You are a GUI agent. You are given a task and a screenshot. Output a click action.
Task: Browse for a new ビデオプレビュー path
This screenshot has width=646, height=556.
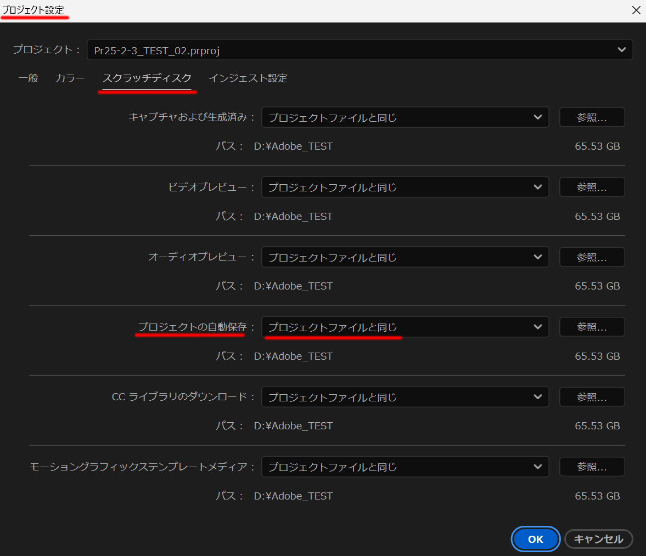pyautogui.click(x=592, y=187)
